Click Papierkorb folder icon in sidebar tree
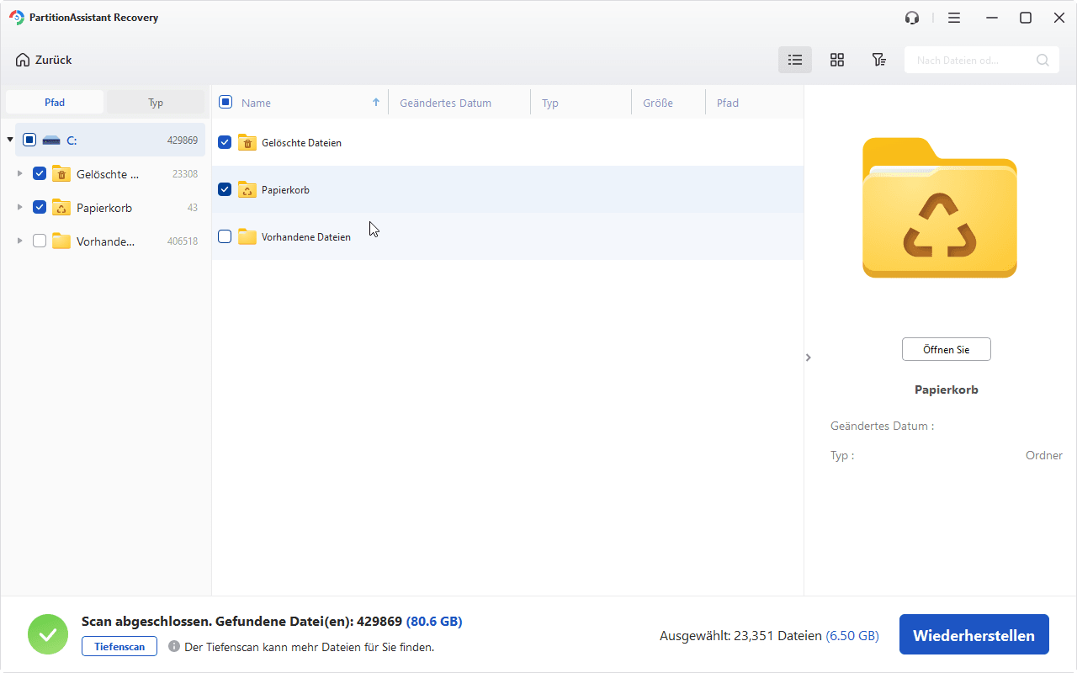 tap(61, 208)
